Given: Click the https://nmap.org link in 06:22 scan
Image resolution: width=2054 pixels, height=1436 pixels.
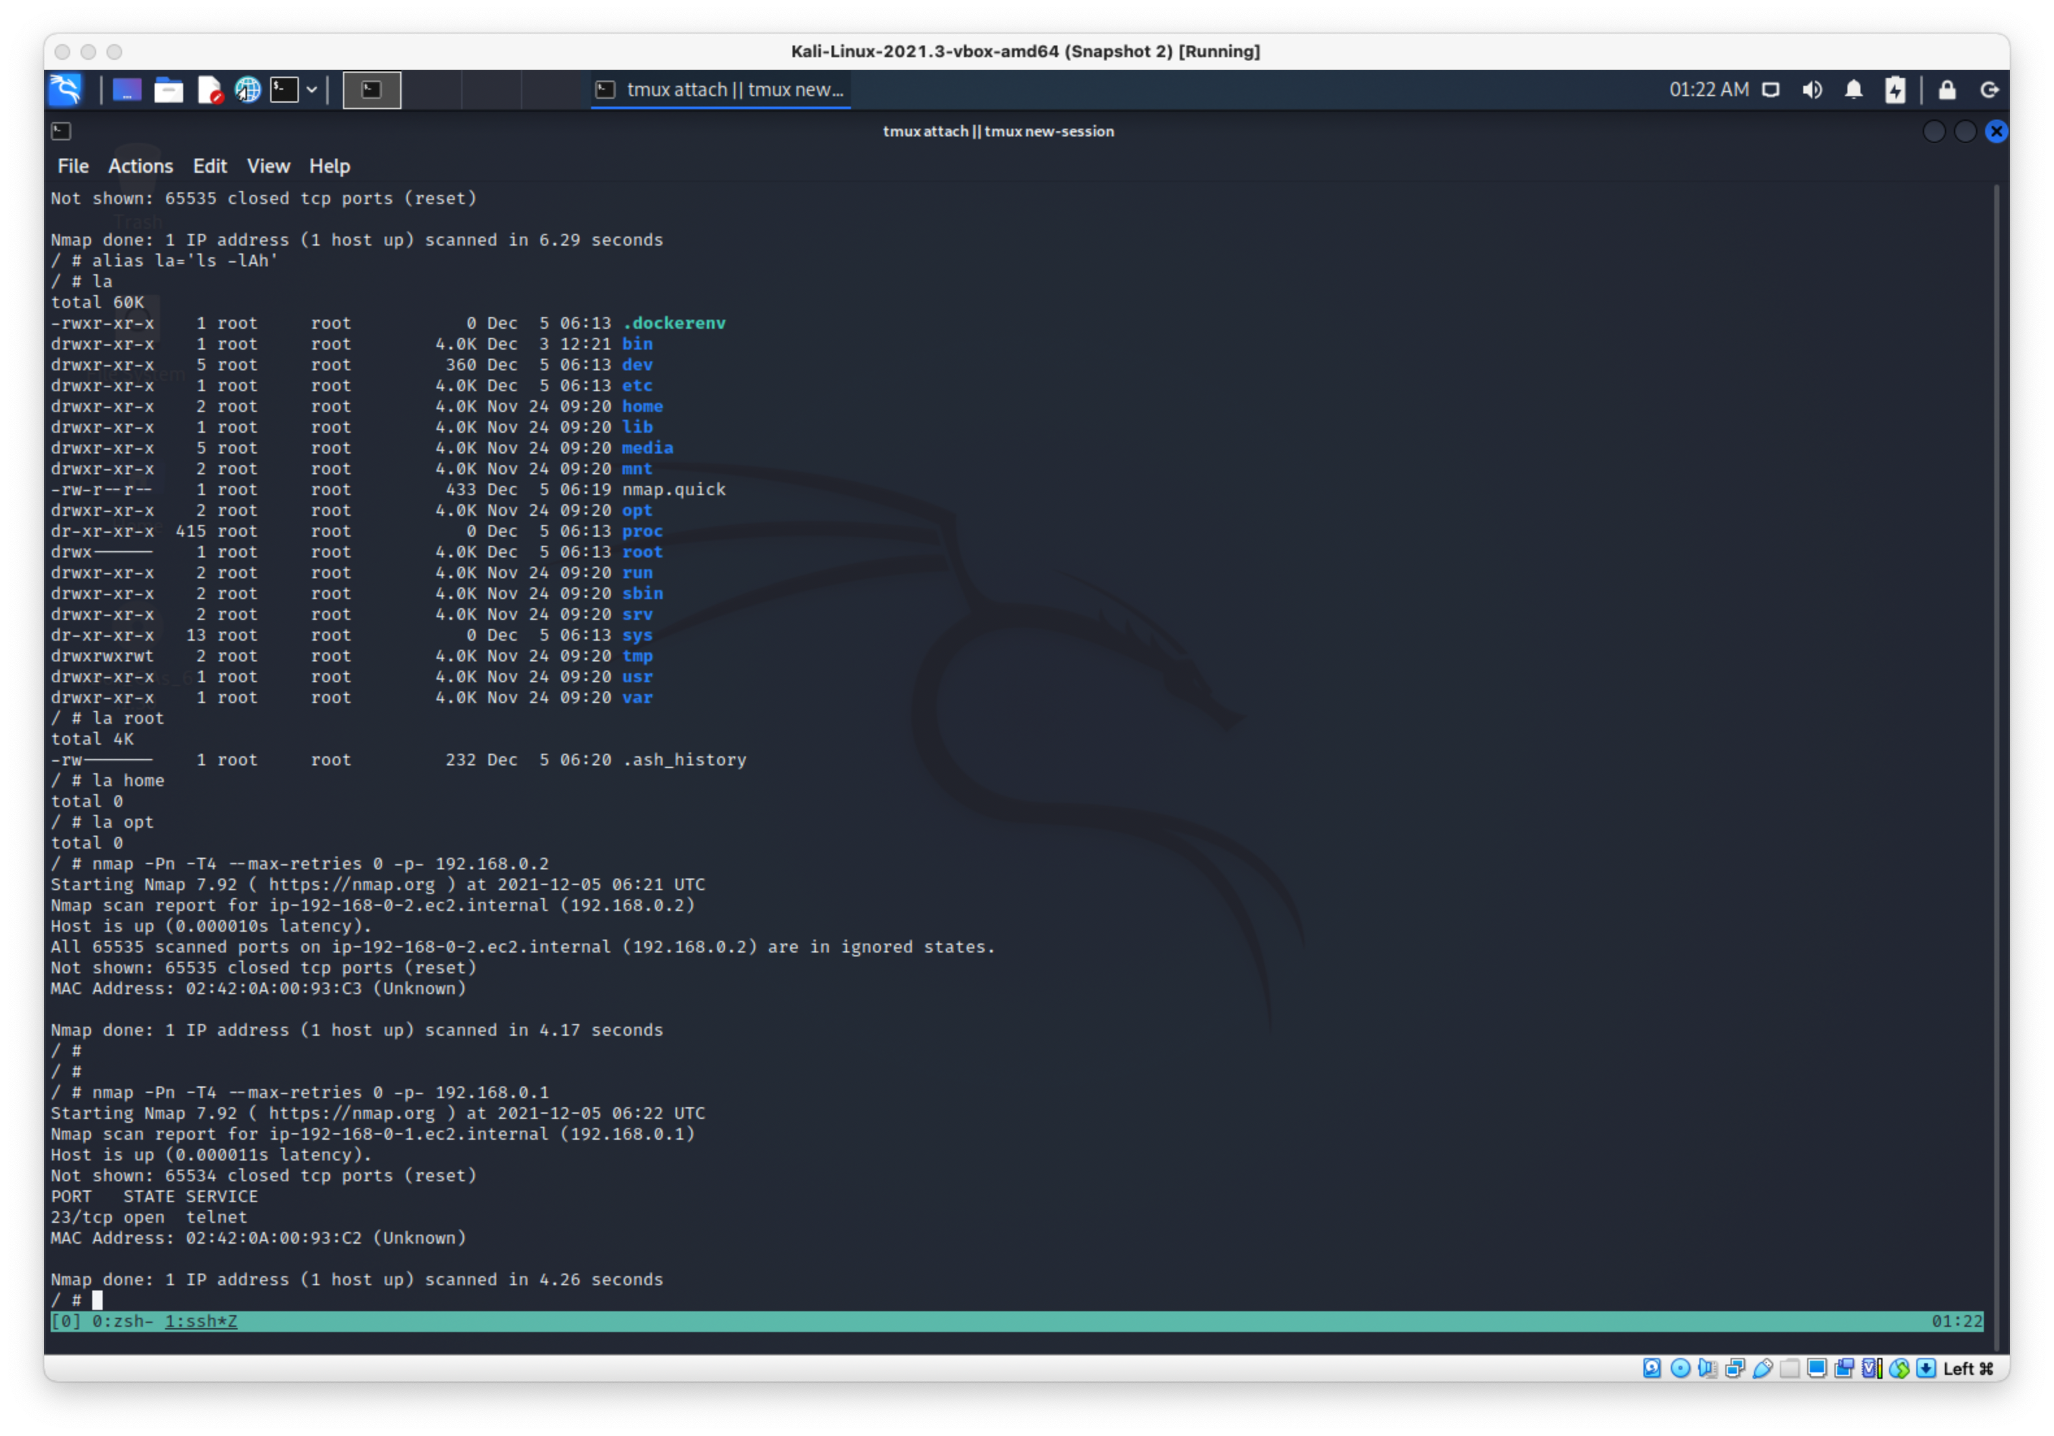Looking at the screenshot, I should click(x=351, y=1113).
